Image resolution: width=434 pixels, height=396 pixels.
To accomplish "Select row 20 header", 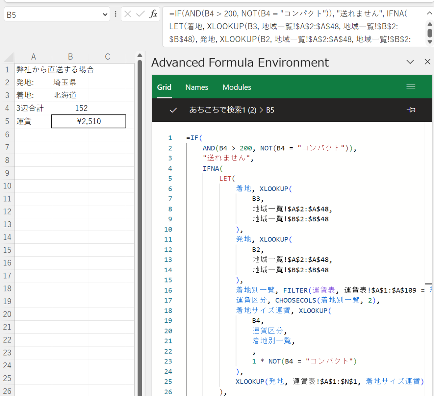I will click(7, 314).
